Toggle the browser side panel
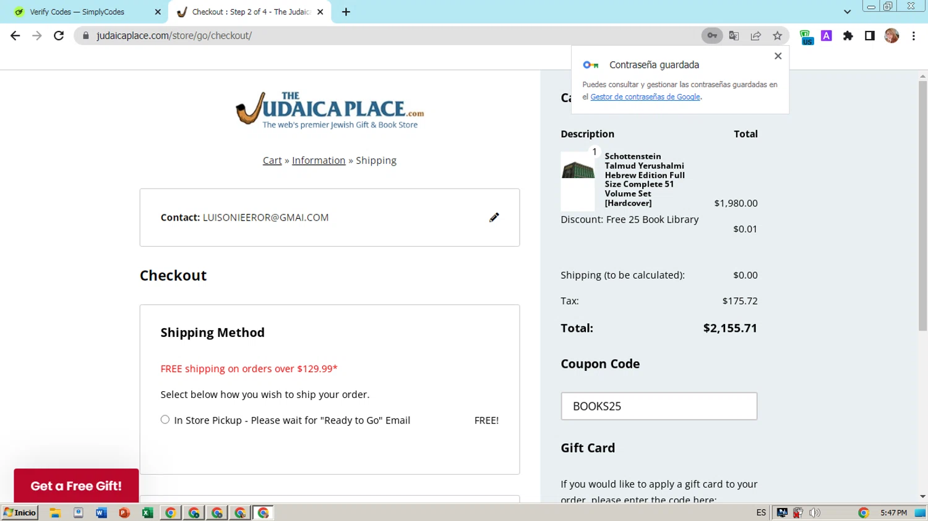Viewport: 928px width, 521px height. [870, 36]
